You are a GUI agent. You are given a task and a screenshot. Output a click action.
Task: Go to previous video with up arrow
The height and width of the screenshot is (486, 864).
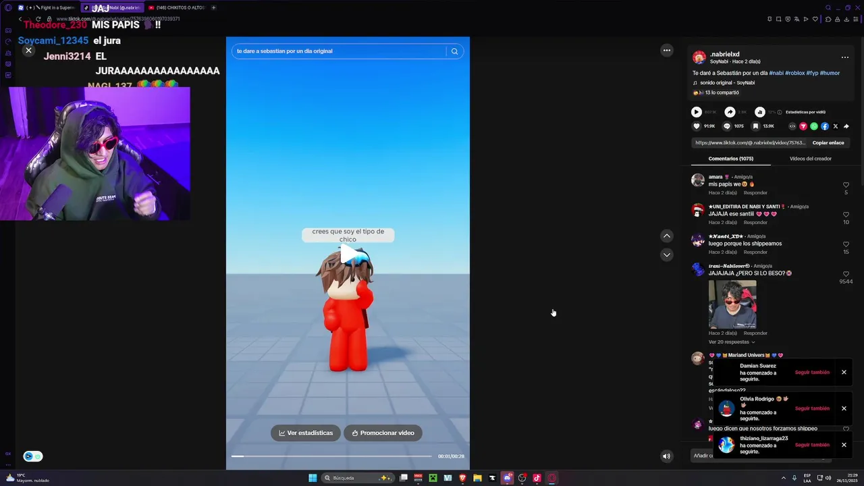tap(666, 236)
